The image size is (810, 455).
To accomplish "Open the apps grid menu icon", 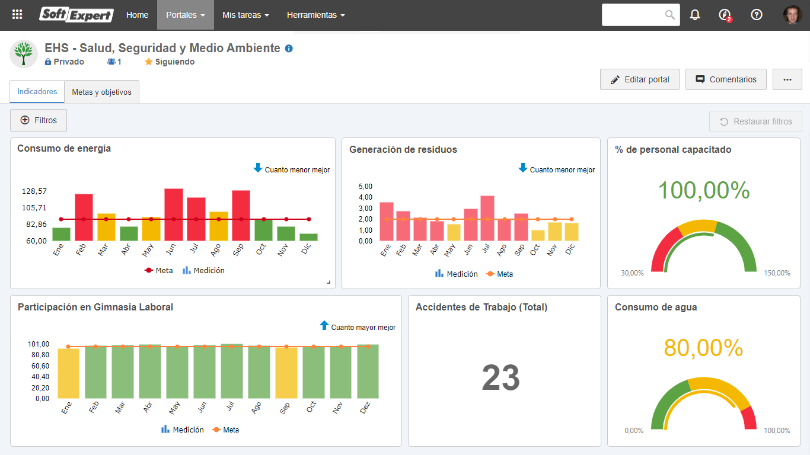I will (17, 15).
